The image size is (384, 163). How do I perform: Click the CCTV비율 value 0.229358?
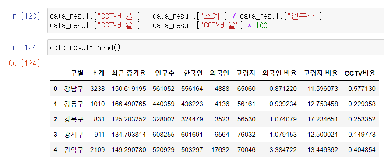pyautogui.click(x=362, y=104)
